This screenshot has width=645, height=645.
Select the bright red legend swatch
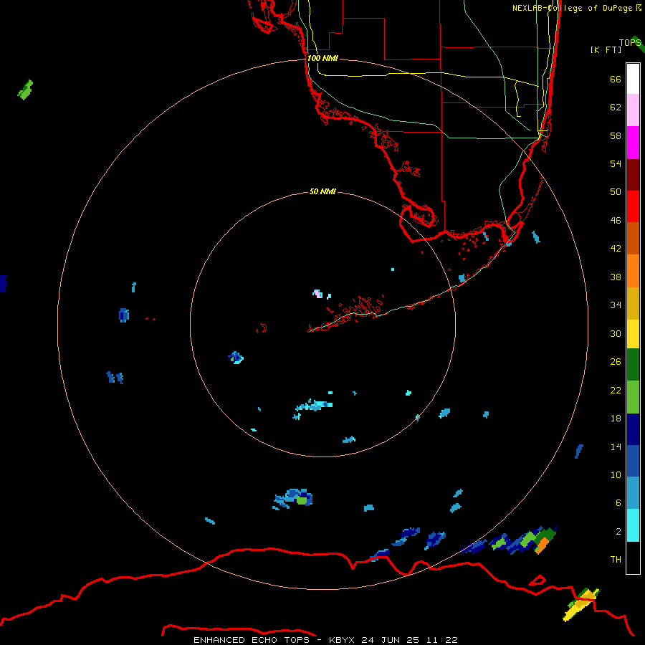(633, 206)
